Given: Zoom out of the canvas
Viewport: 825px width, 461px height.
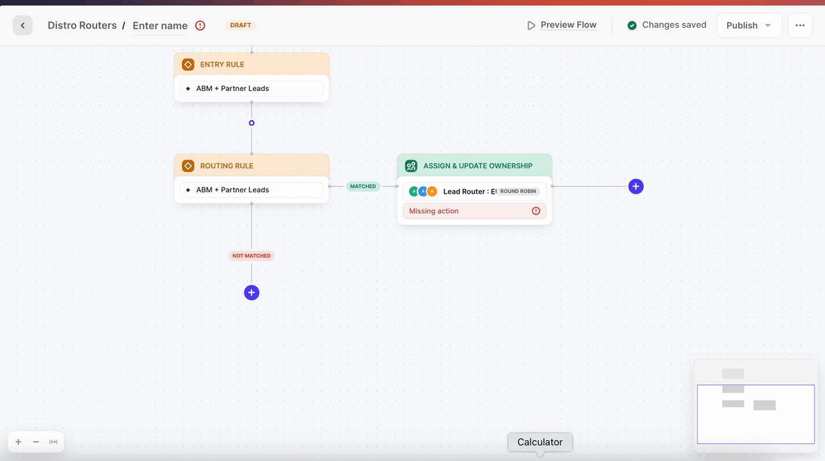Looking at the screenshot, I should pyautogui.click(x=36, y=442).
